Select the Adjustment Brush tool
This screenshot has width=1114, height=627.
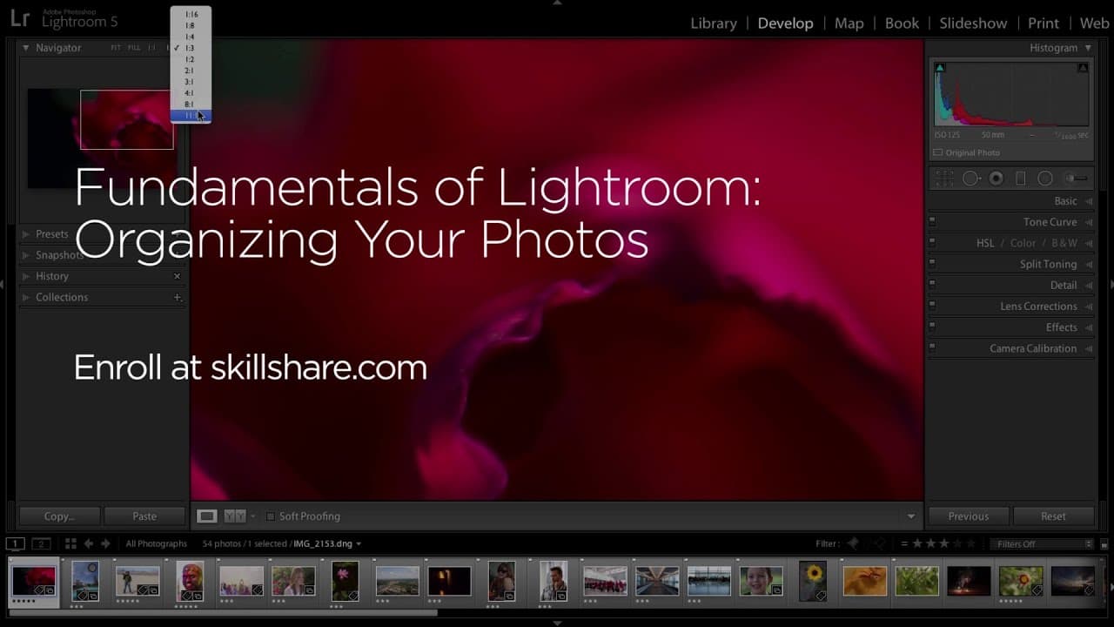1077,179
